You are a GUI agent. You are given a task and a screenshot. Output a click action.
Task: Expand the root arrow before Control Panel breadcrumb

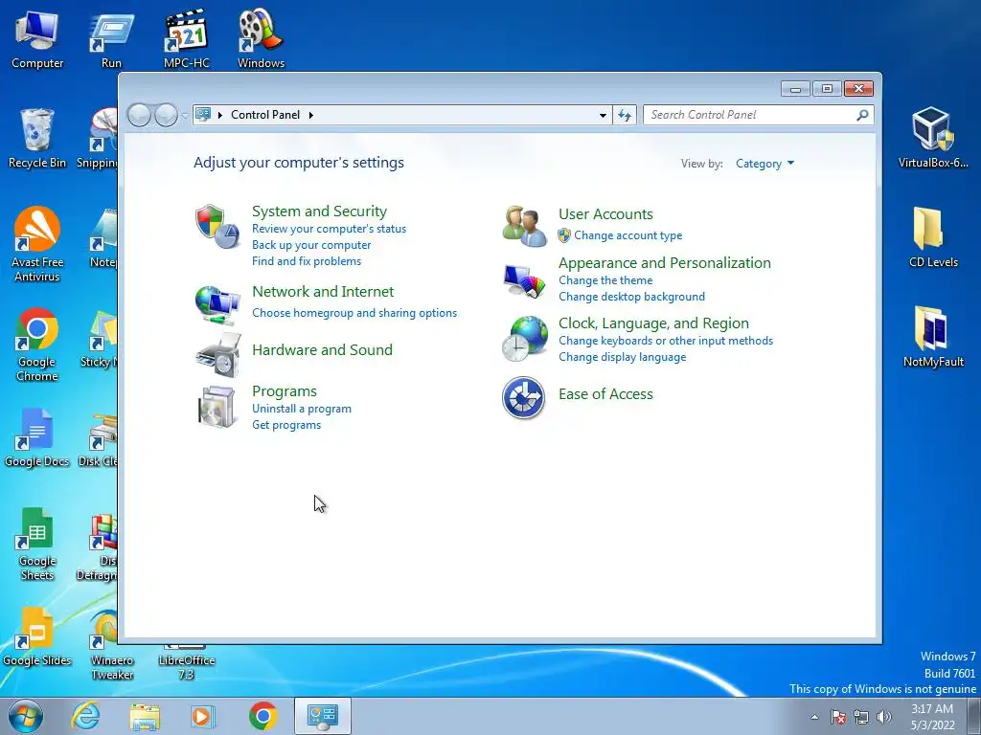pos(220,115)
